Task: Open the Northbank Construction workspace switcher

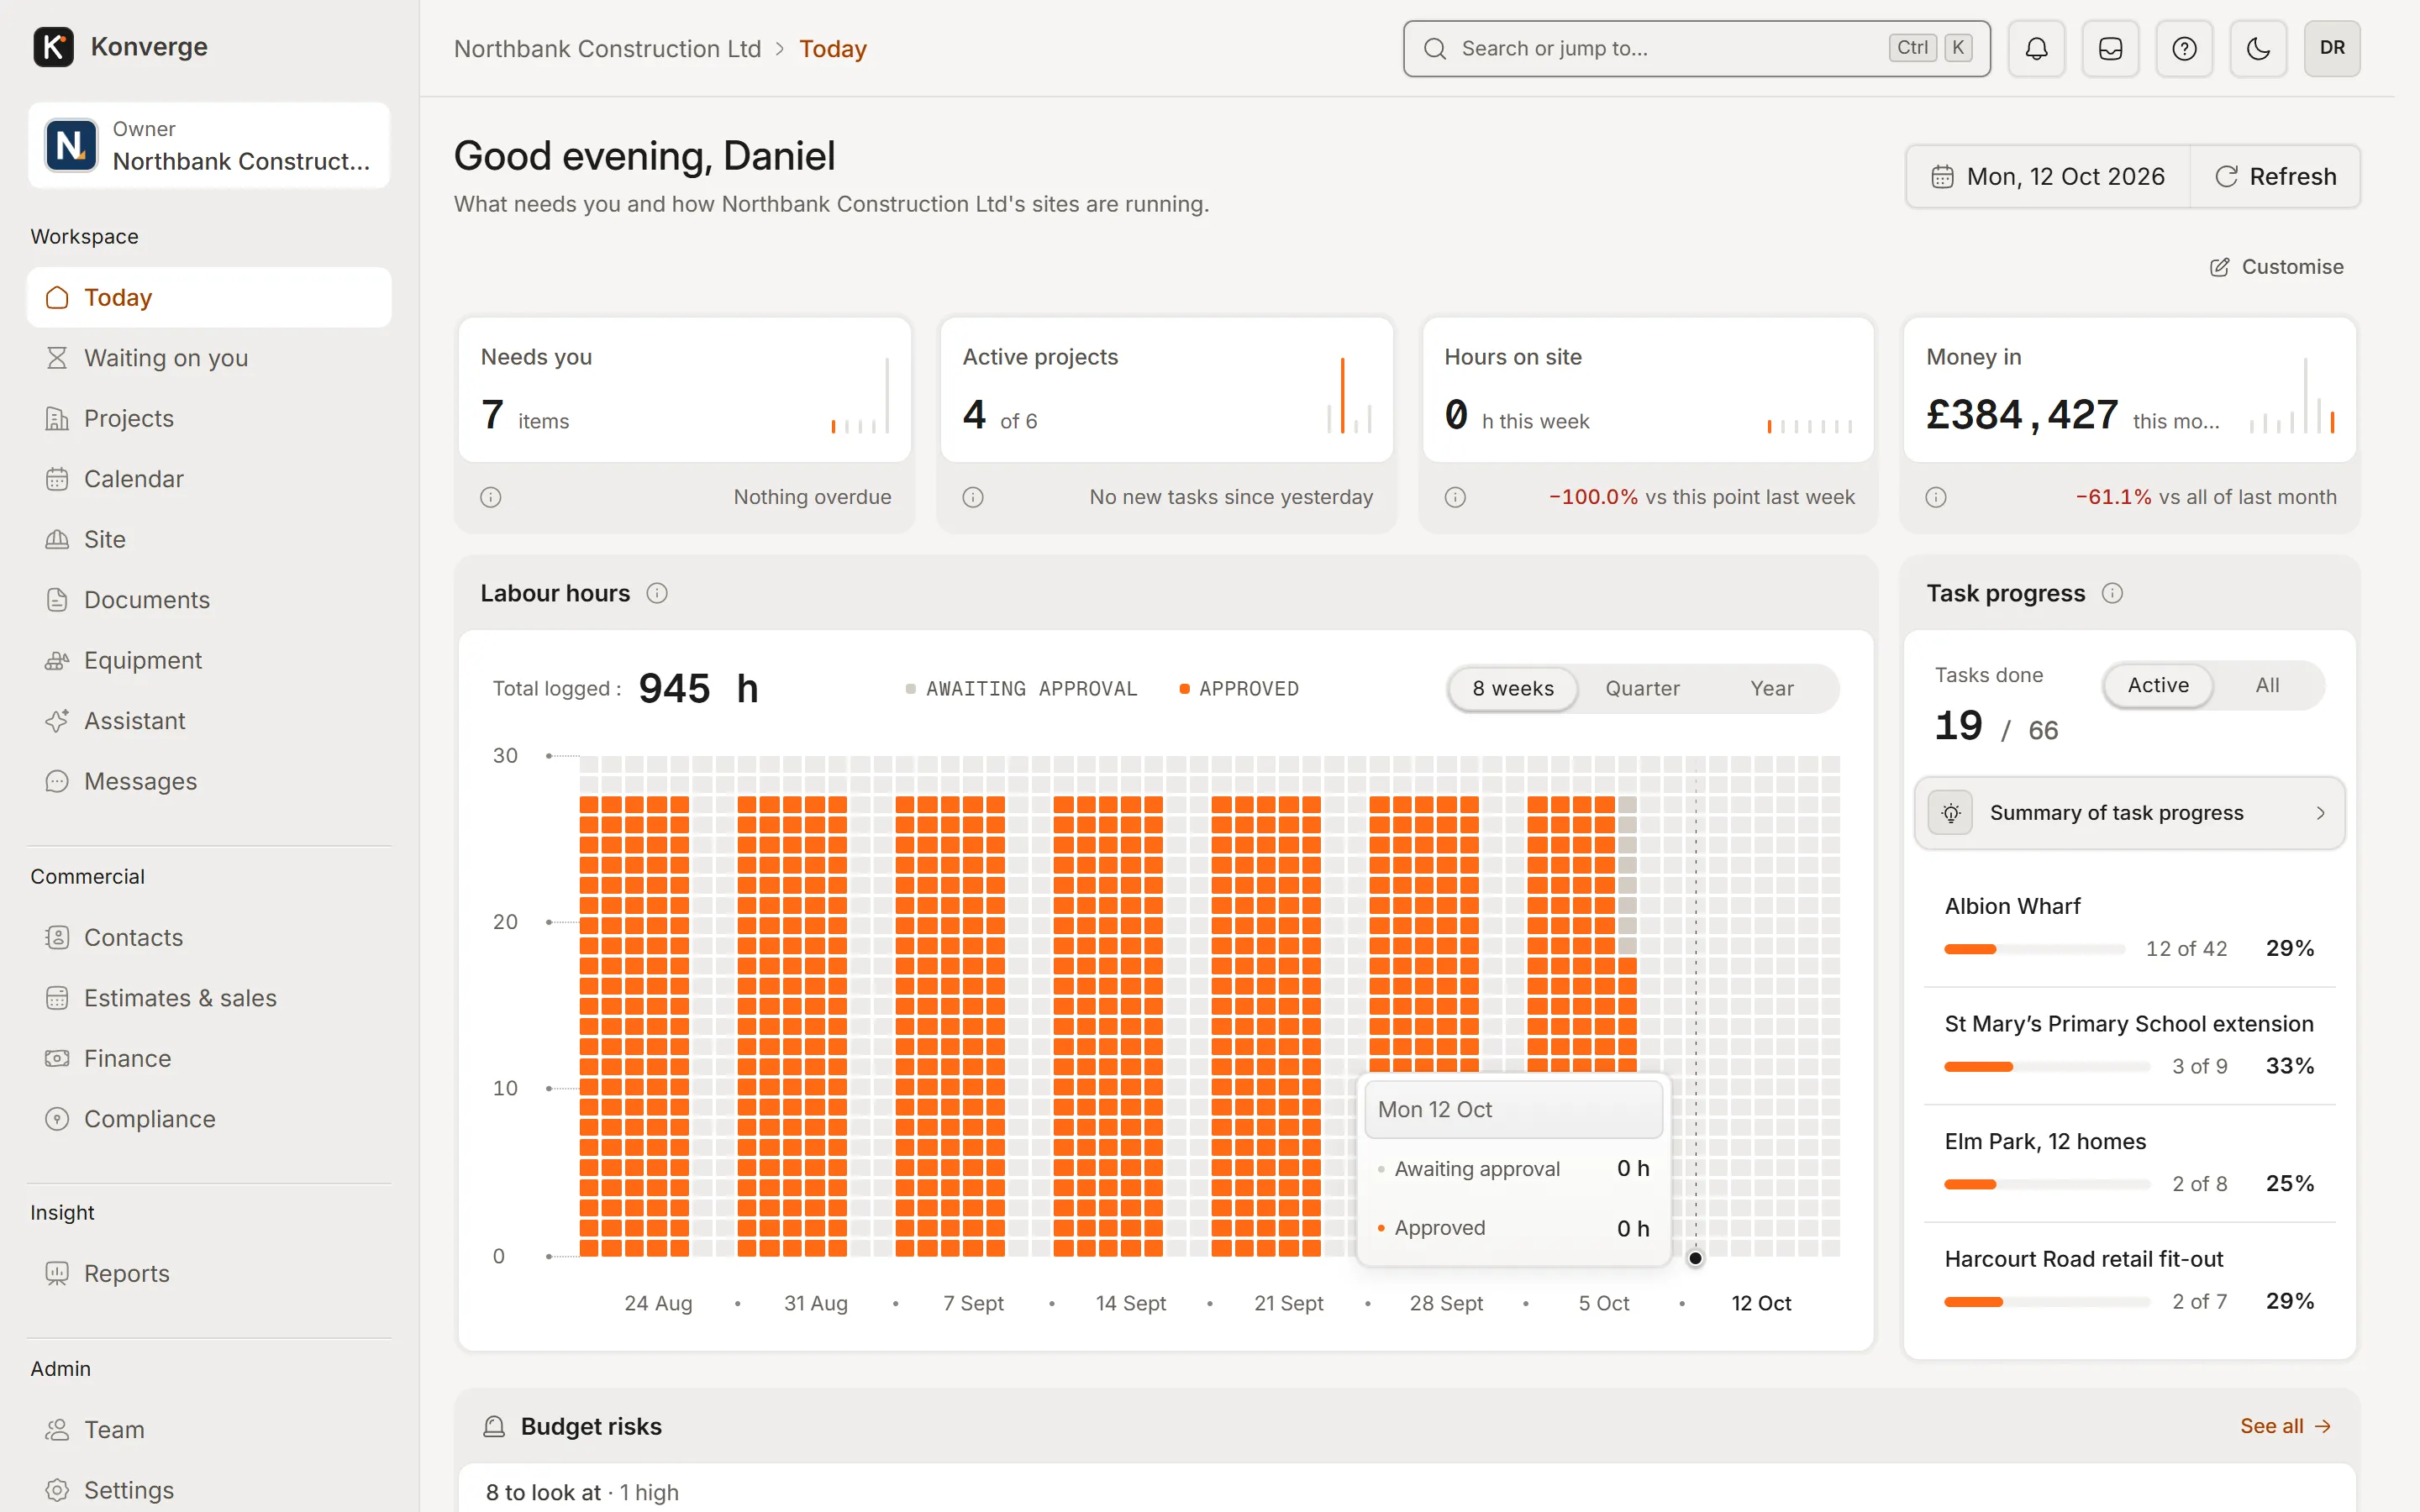Action: click(209, 145)
